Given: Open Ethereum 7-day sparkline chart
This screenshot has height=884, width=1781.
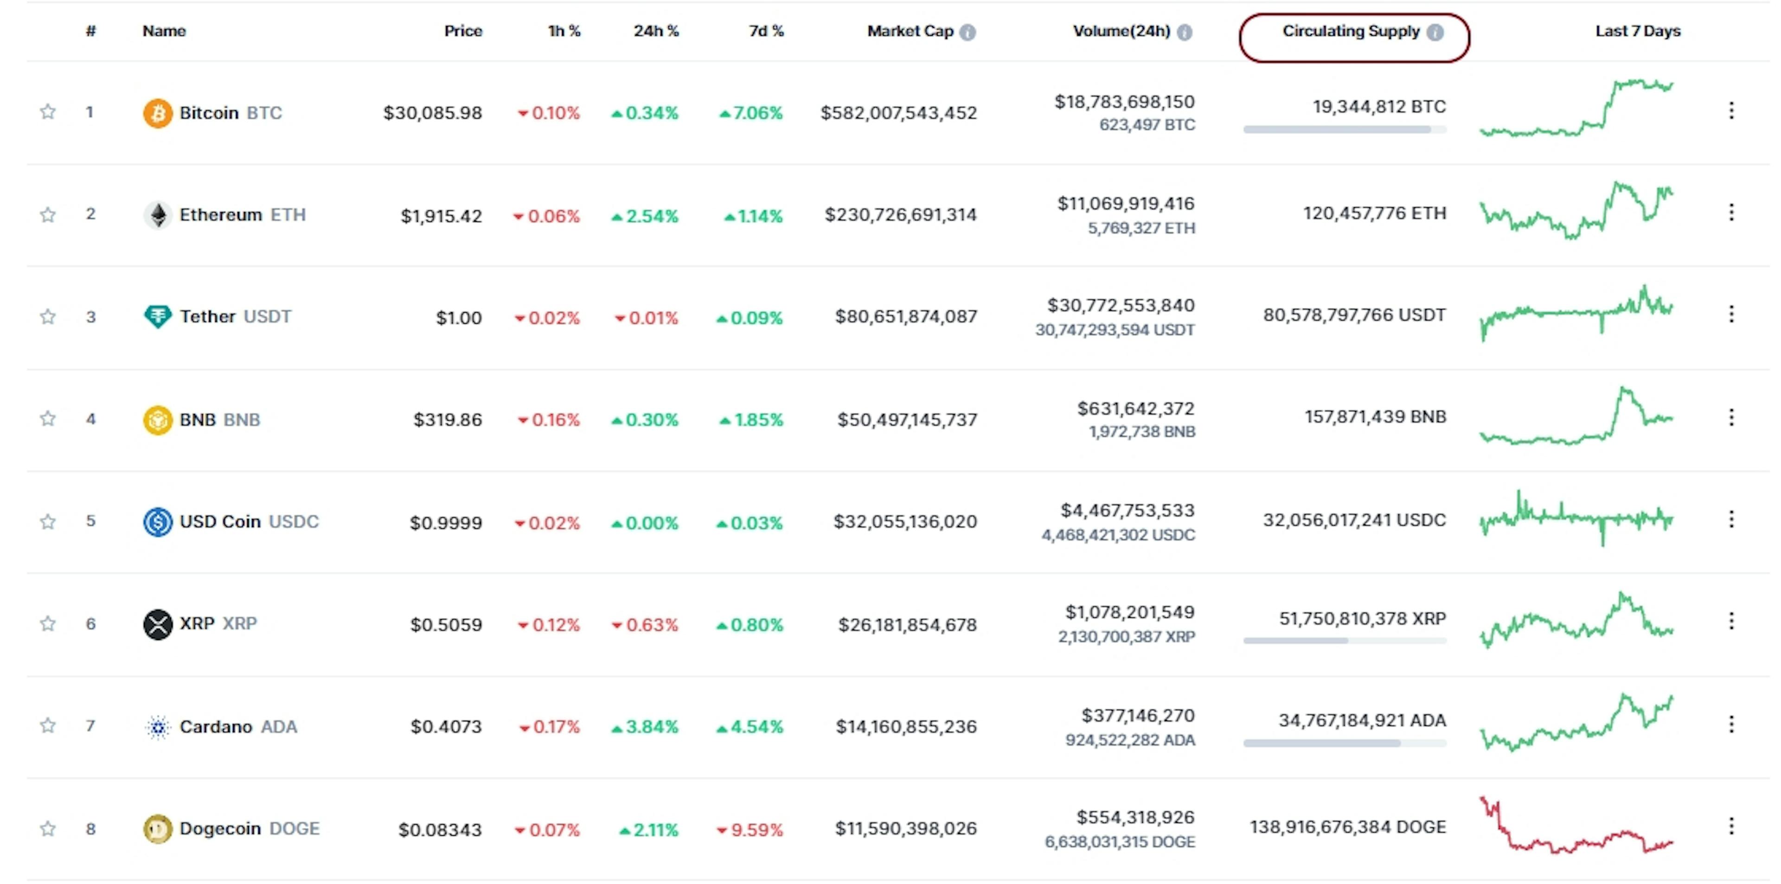Looking at the screenshot, I should pyautogui.click(x=1576, y=210).
